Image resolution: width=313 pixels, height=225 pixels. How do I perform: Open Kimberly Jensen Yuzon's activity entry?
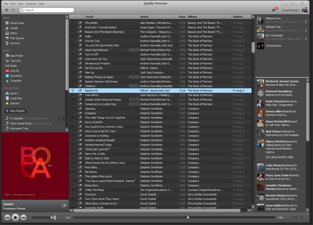(x=281, y=83)
